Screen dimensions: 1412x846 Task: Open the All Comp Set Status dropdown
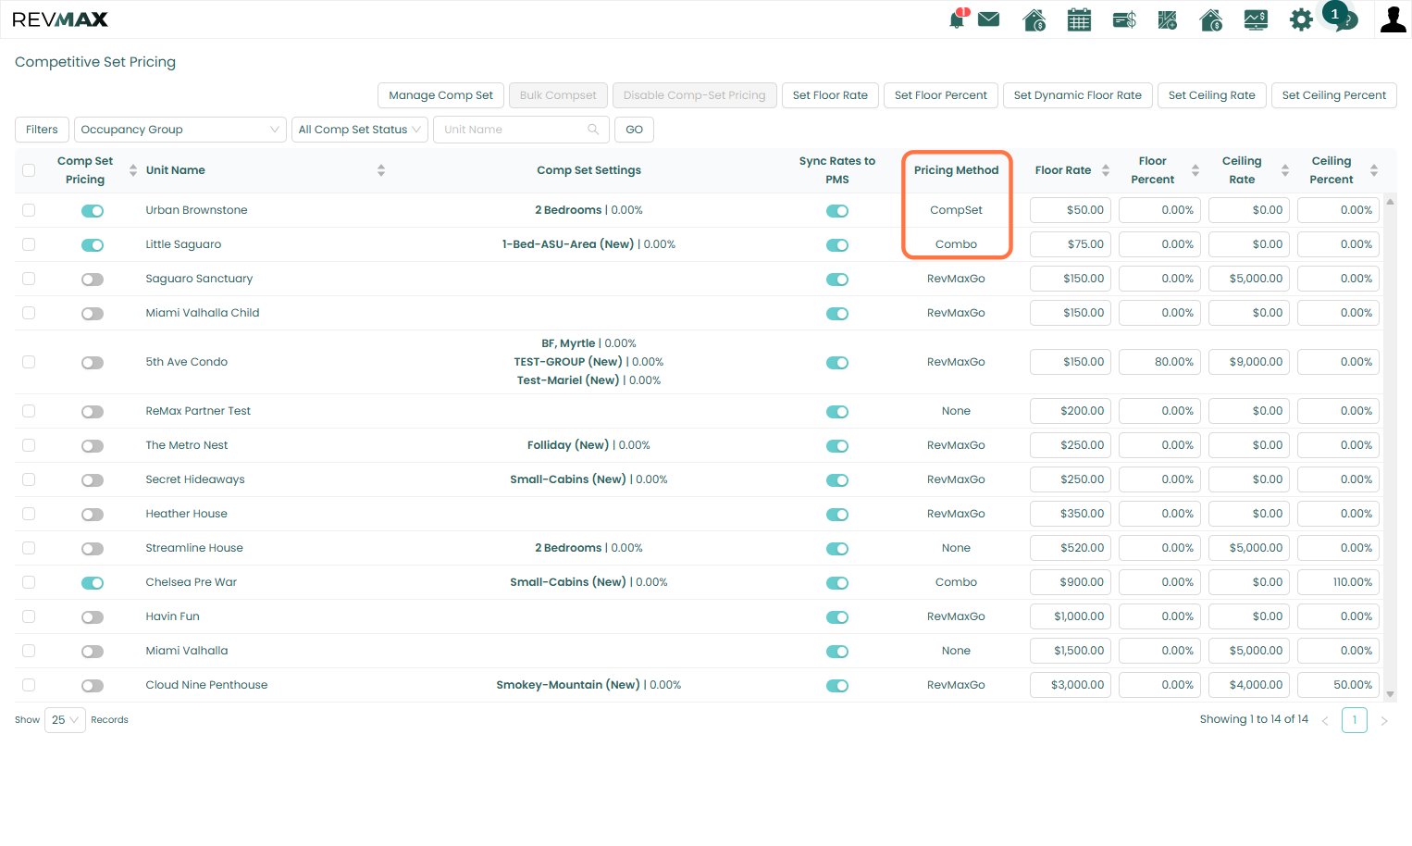click(360, 130)
